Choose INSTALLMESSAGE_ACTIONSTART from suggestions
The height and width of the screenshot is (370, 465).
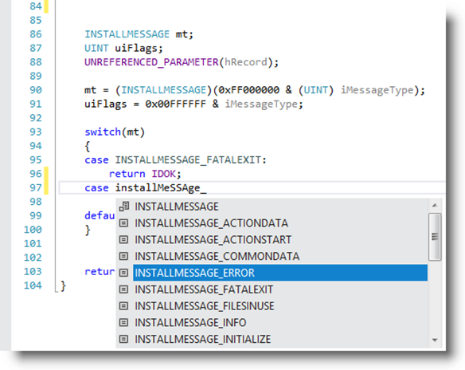point(213,240)
